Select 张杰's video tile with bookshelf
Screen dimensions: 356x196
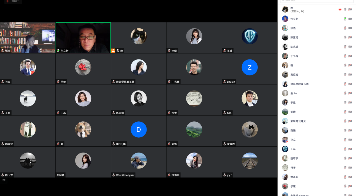[x=28, y=38]
